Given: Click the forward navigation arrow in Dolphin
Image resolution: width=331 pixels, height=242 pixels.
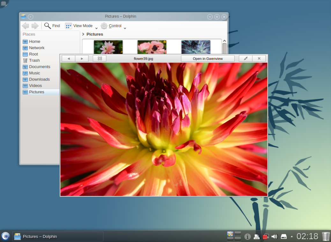Looking at the screenshot, I should [x=35, y=26].
